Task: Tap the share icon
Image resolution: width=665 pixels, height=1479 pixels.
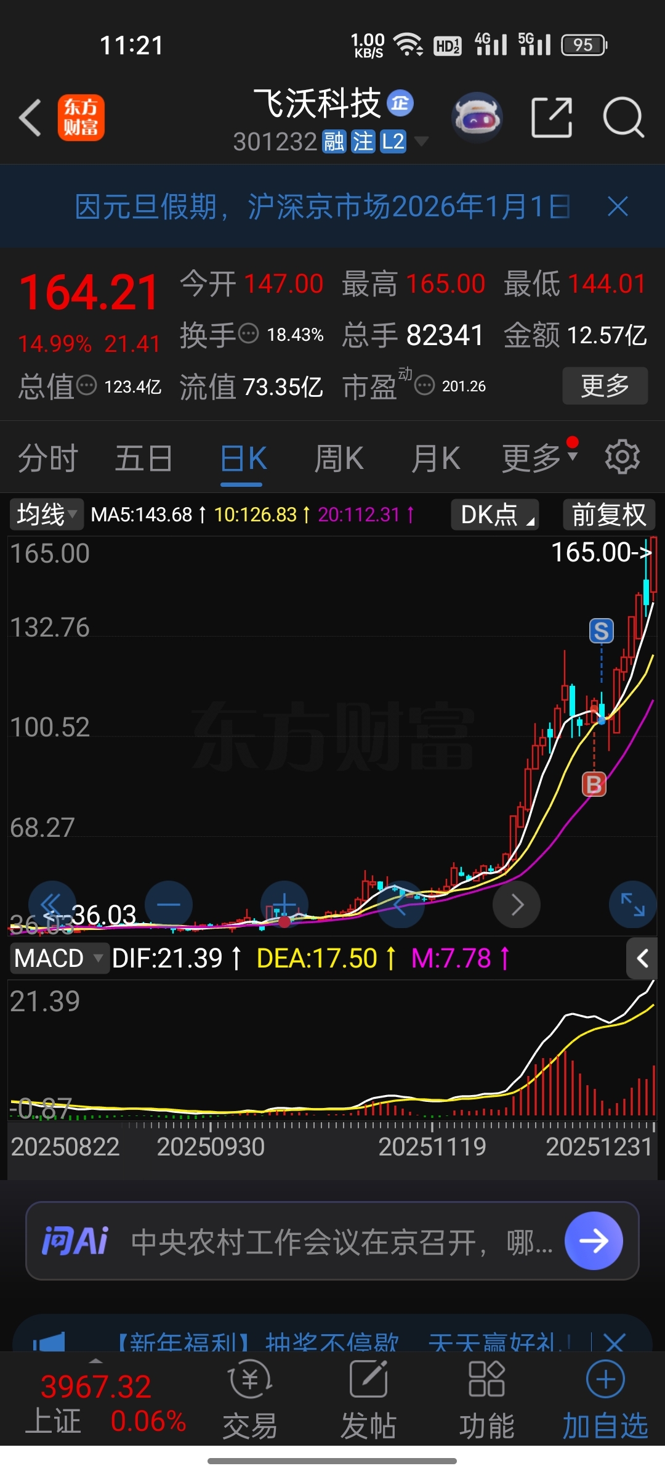Action: pos(552,117)
